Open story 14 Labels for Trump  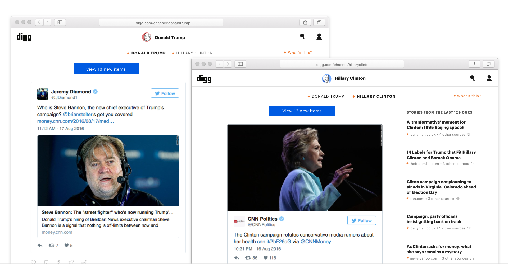441,155
